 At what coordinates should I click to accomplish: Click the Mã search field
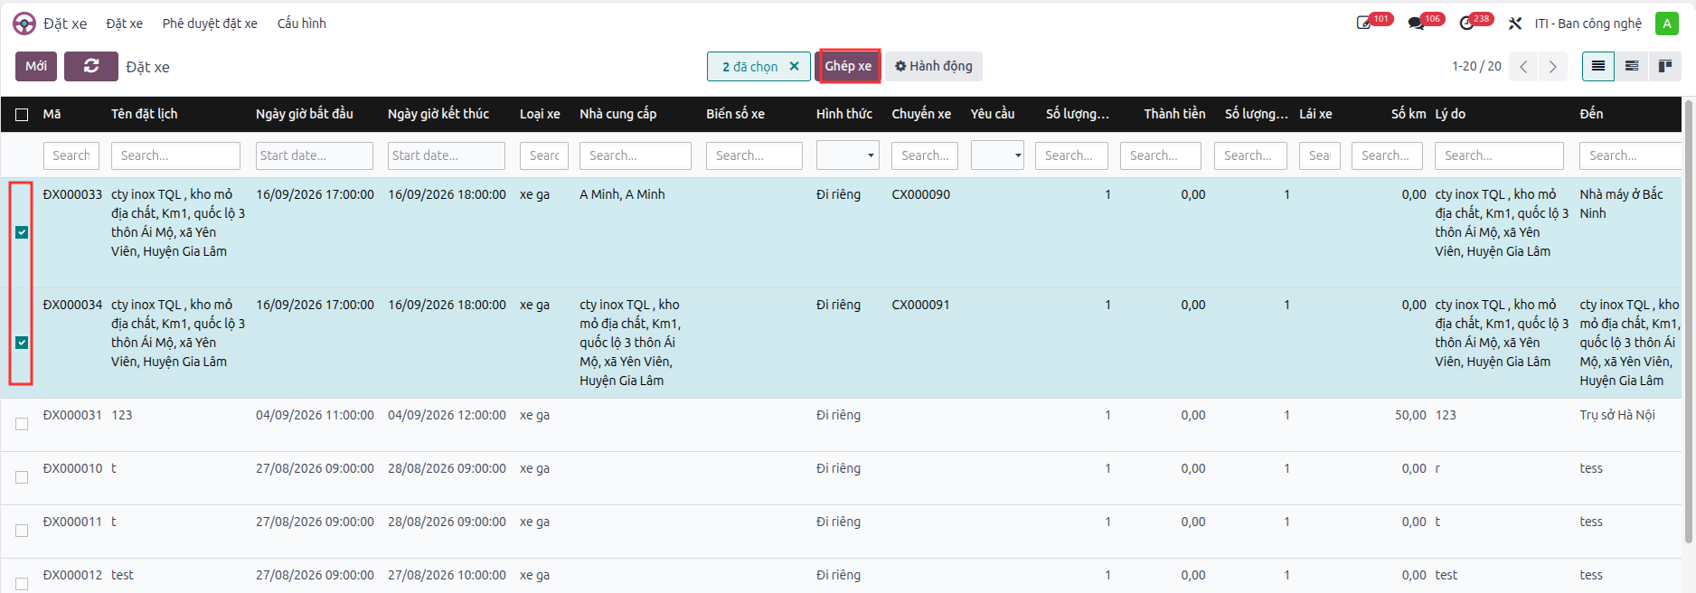[71, 155]
